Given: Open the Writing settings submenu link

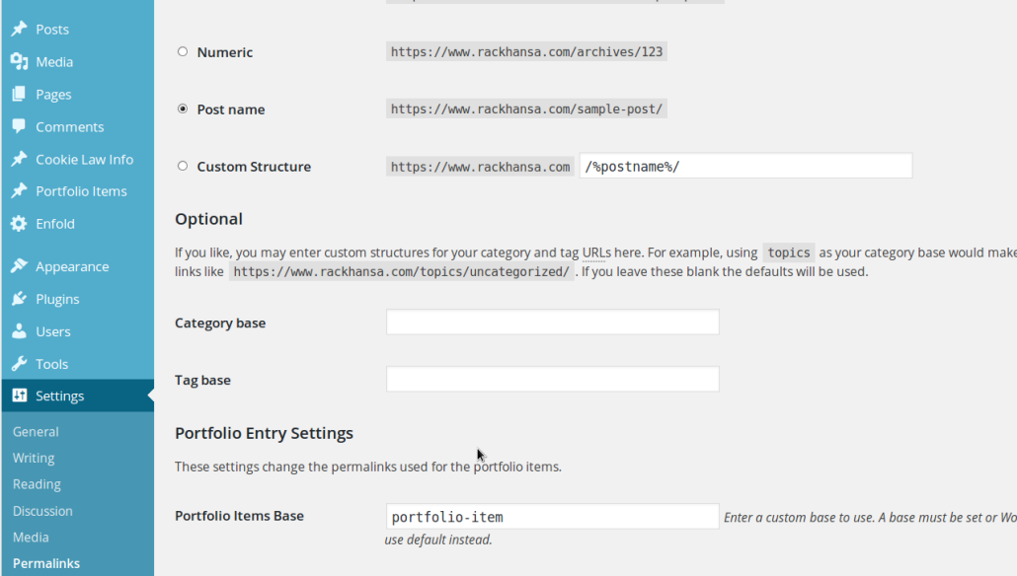Looking at the screenshot, I should 34,459.
